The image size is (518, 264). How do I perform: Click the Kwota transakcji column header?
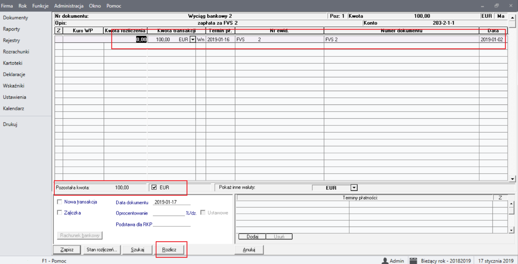(176, 31)
